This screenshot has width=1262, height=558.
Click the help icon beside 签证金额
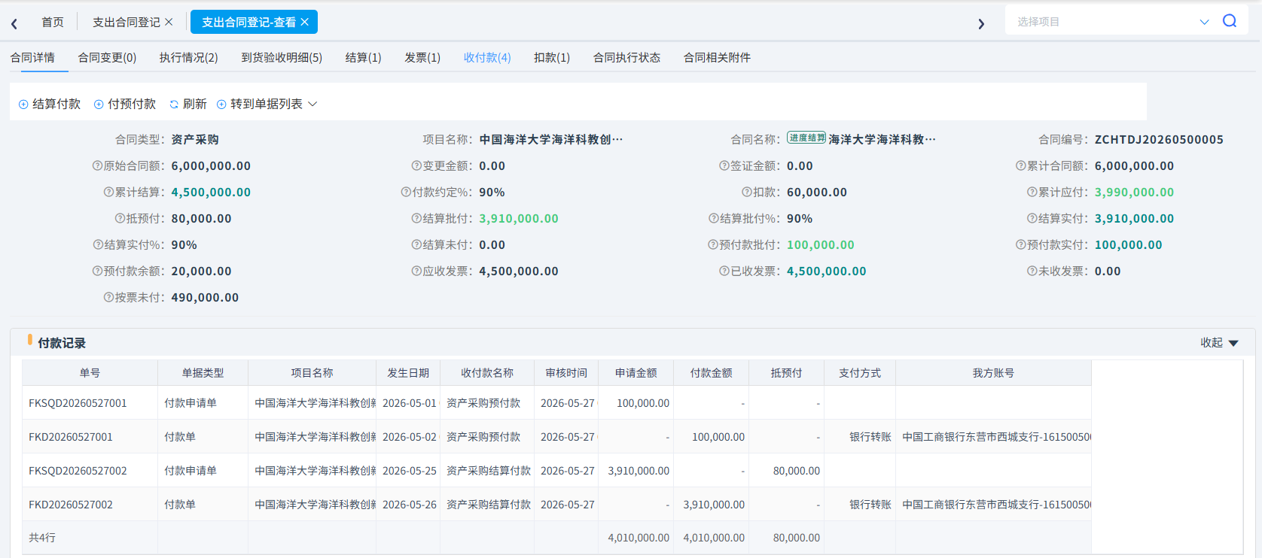(x=724, y=165)
